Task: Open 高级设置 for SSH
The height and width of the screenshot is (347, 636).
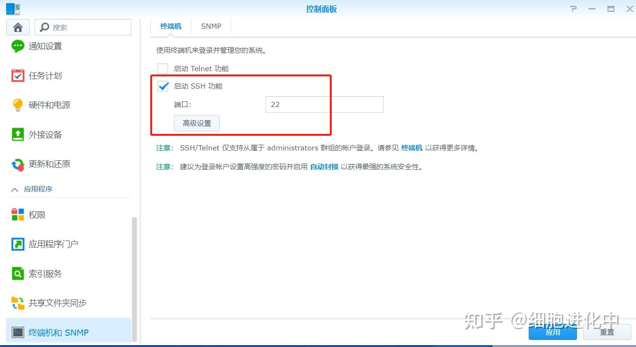Action: (197, 123)
